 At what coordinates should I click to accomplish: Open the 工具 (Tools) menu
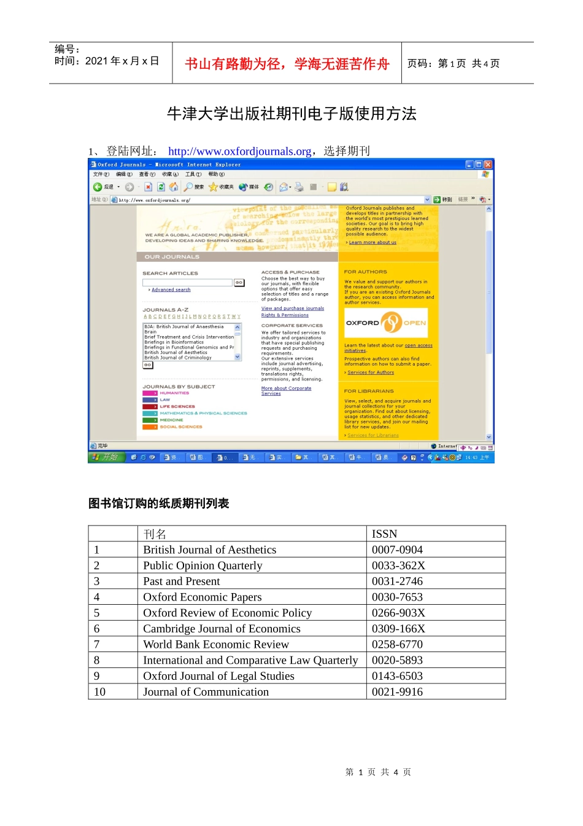click(x=193, y=174)
